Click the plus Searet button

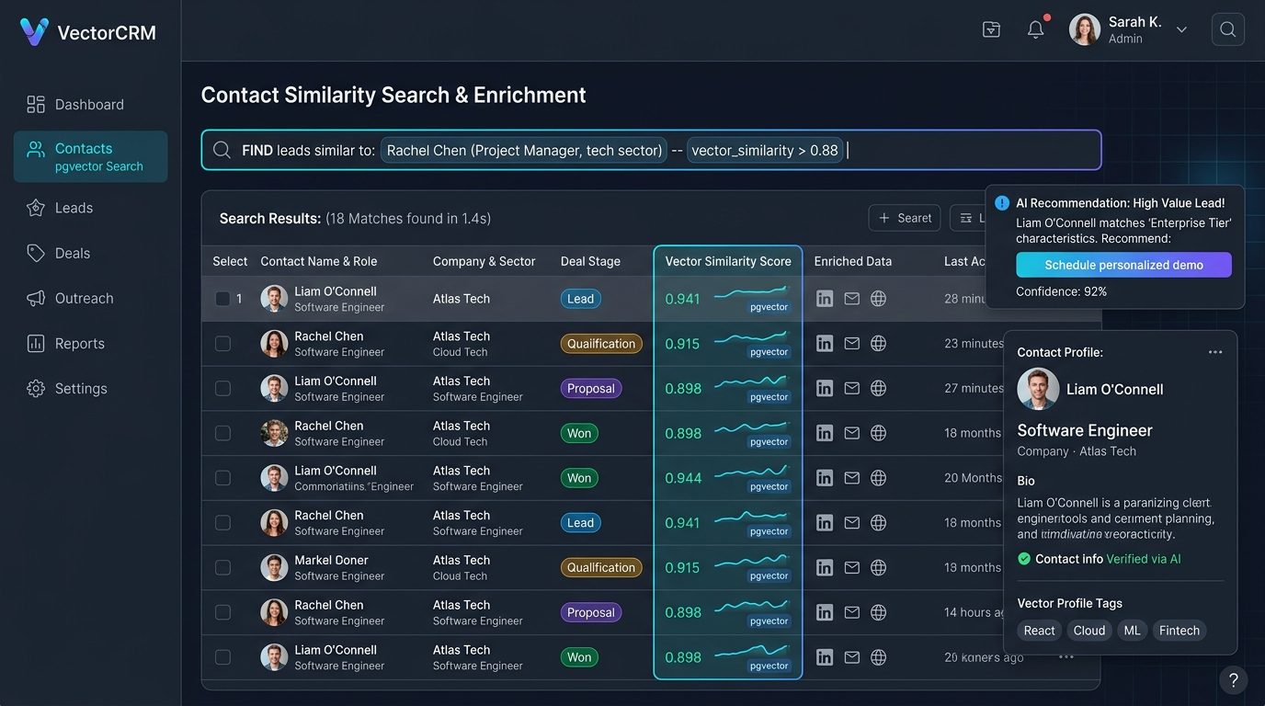point(905,218)
